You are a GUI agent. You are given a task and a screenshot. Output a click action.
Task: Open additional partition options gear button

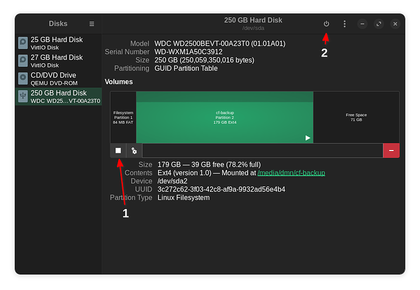pyautogui.click(x=134, y=150)
